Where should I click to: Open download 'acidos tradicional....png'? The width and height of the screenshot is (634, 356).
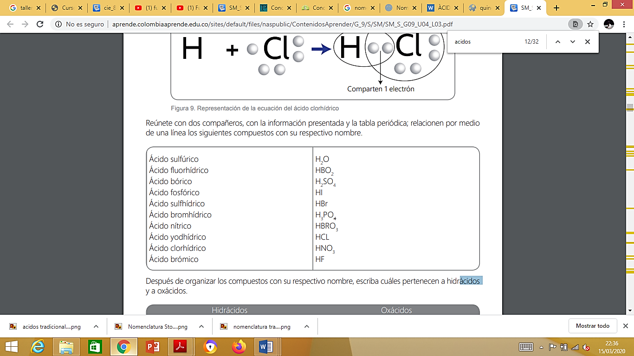point(45,326)
